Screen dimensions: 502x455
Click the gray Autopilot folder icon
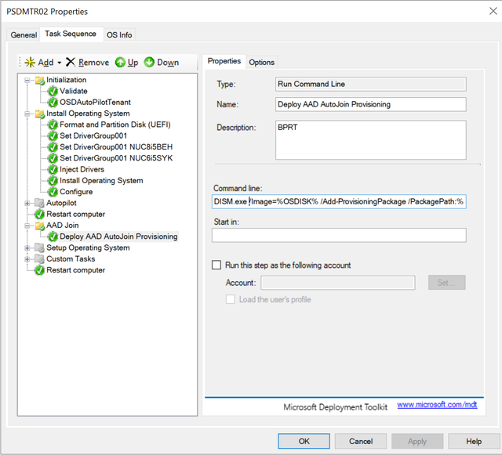[x=40, y=203]
